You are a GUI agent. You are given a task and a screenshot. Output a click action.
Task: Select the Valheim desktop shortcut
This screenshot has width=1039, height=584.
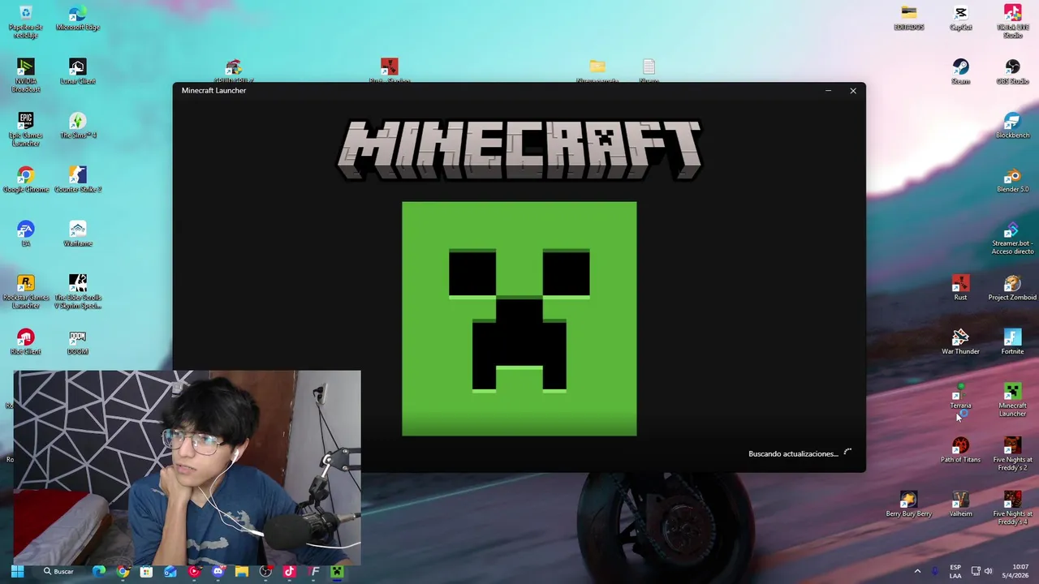pos(960,505)
